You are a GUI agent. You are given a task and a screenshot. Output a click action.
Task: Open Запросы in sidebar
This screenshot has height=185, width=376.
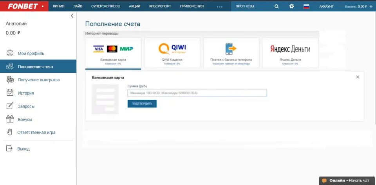pos(26,106)
